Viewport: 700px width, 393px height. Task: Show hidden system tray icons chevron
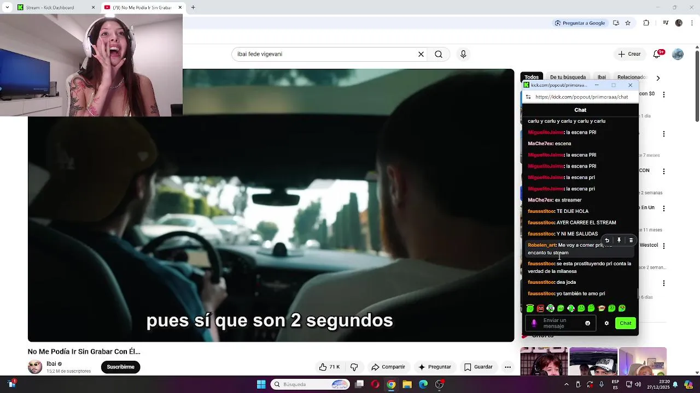(567, 384)
